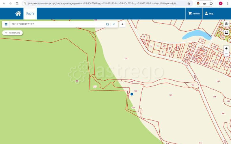Clear the cadastral number search field
This screenshot has width=231, height=144.
tap(114, 24)
